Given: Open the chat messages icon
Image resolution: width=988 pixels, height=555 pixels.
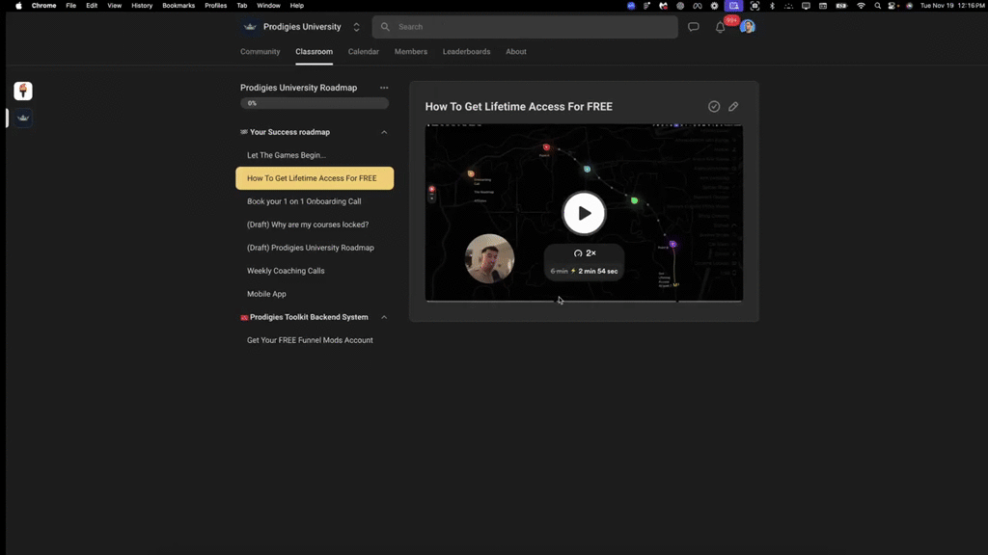Looking at the screenshot, I should point(693,27).
